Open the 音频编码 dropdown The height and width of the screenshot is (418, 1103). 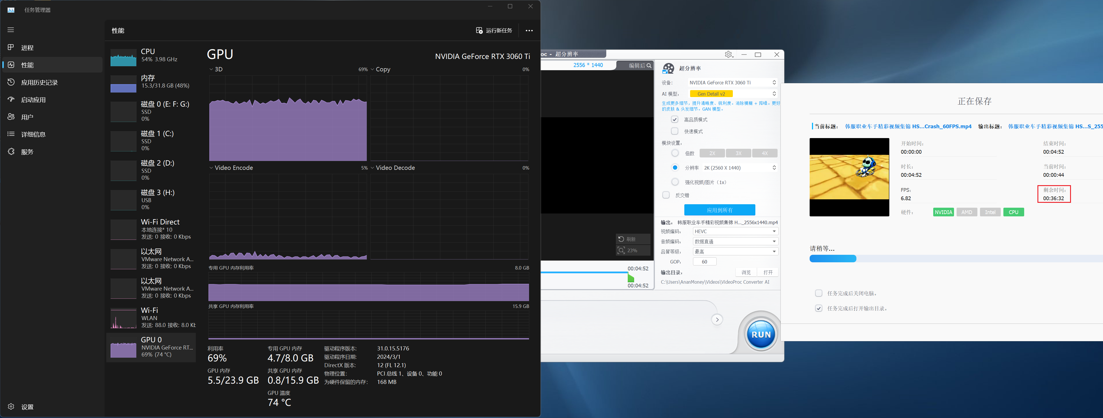pos(735,241)
